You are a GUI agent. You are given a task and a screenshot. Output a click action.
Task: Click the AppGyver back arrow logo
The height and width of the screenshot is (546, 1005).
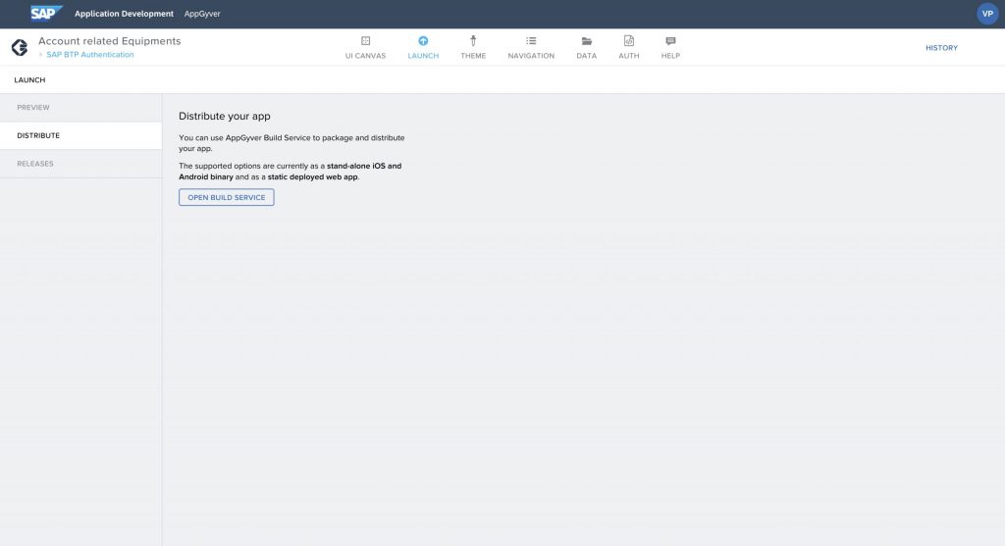[20, 47]
